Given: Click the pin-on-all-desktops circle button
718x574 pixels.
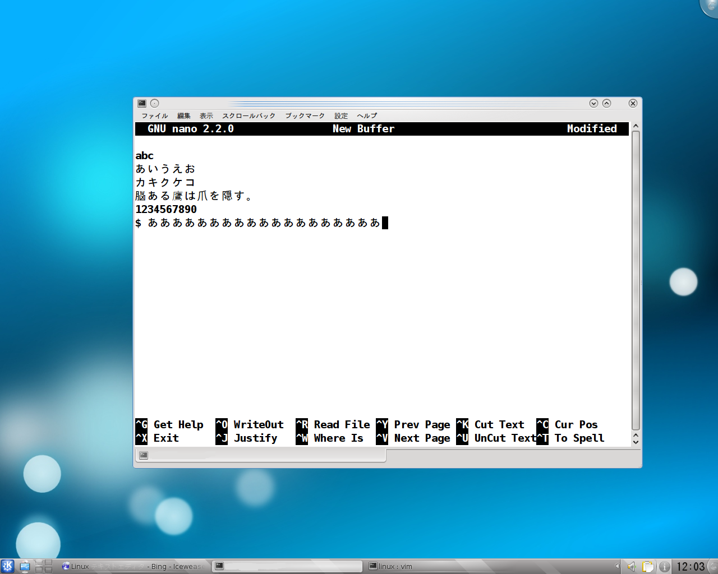Looking at the screenshot, I should point(155,103).
